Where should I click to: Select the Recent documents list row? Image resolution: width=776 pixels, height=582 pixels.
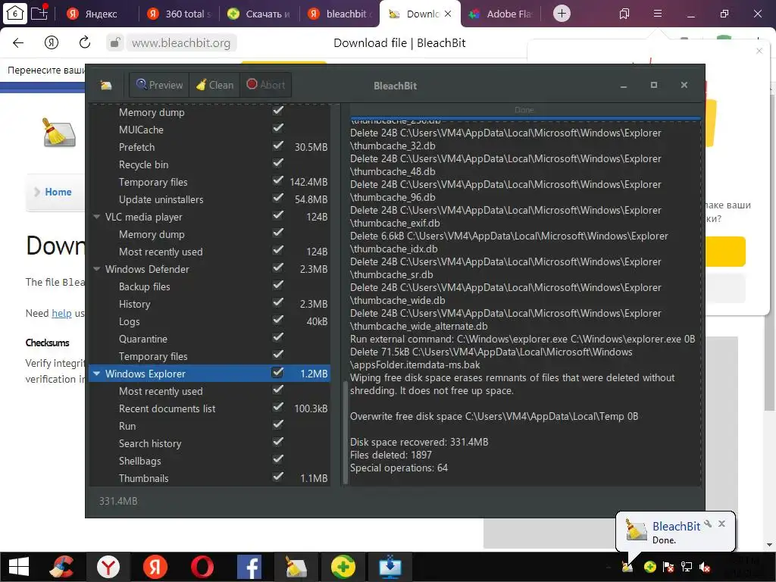(x=209, y=408)
